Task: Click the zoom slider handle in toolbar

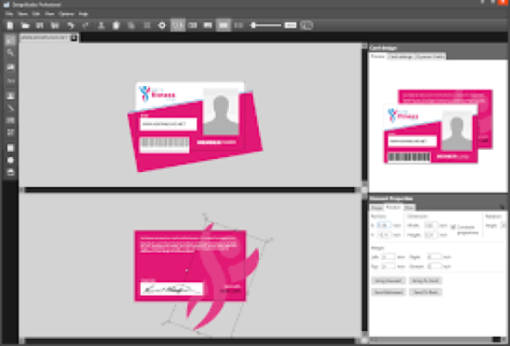Action: (x=253, y=25)
